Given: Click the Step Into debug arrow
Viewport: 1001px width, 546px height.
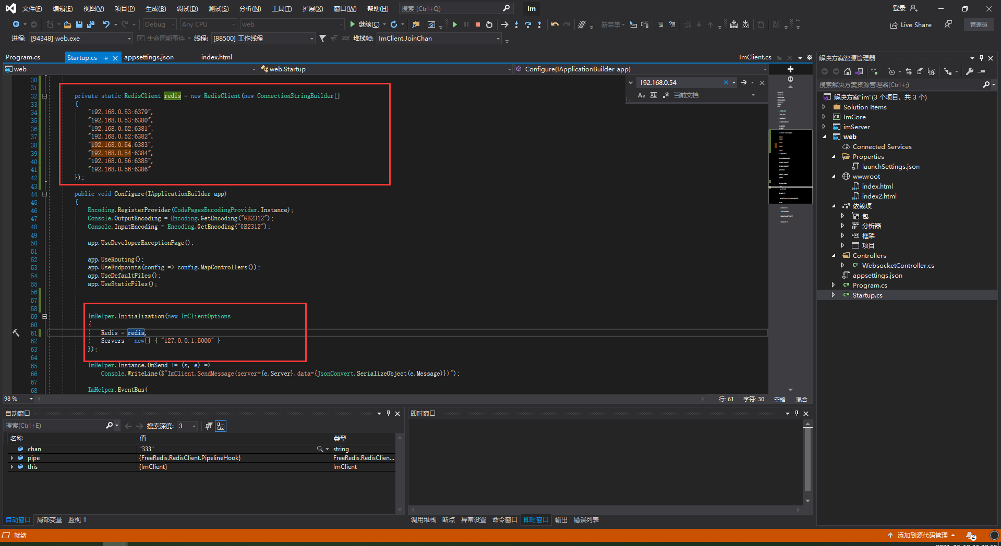Looking at the screenshot, I should tap(516, 24).
